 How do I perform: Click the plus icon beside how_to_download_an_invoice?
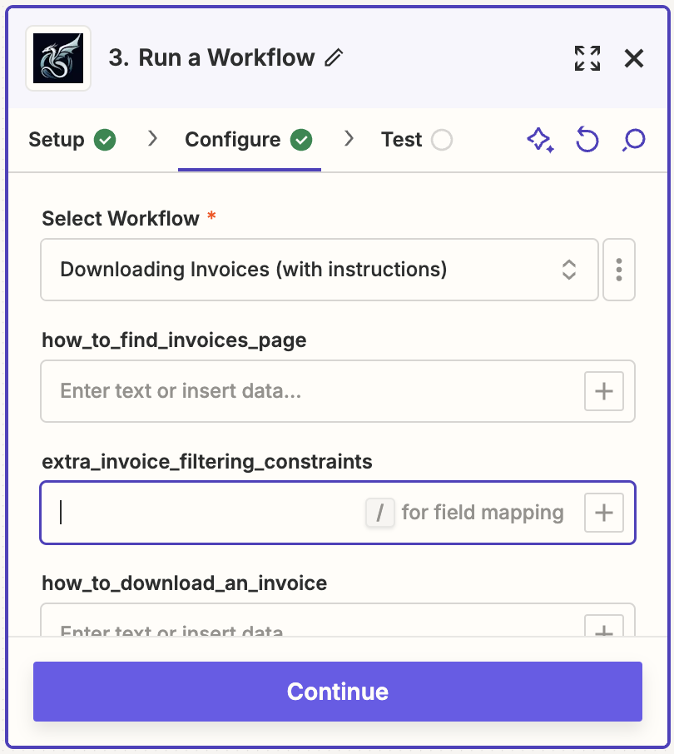(604, 628)
